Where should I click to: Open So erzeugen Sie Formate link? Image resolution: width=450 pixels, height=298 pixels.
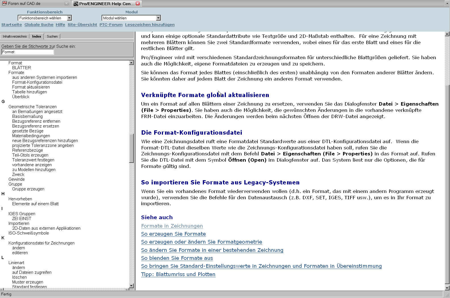coord(174,234)
